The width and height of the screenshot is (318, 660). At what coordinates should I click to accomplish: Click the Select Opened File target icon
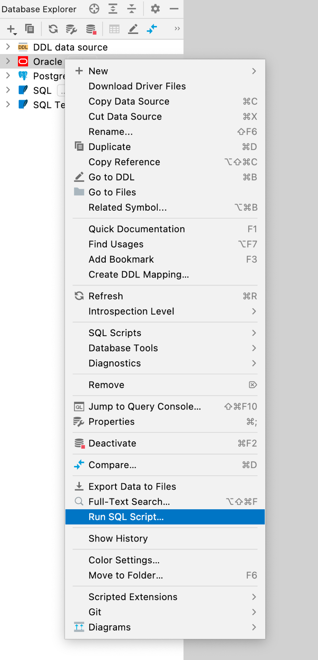click(x=94, y=9)
